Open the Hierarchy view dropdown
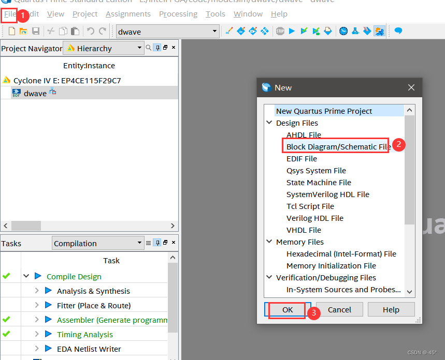The height and width of the screenshot is (360, 445). [103, 48]
